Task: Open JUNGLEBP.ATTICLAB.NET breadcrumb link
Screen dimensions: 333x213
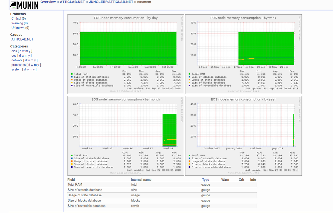Action: click(111, 2)
